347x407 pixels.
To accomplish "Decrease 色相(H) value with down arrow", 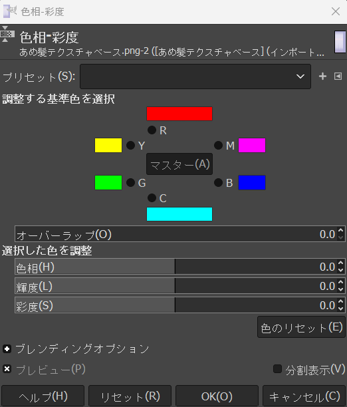I will (x=341, y=270).
